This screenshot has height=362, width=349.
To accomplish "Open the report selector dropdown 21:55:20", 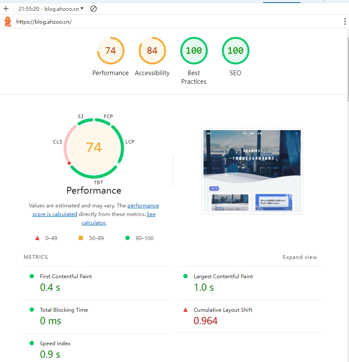I will click(x=51, y=9).
